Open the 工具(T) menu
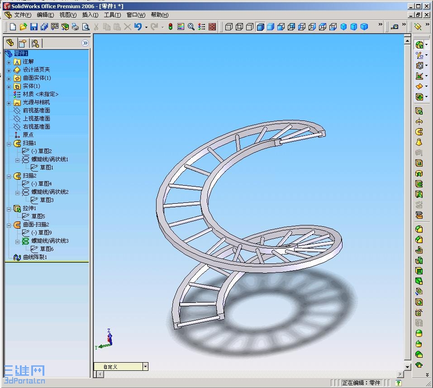433x388 pixels. [112, 15]
